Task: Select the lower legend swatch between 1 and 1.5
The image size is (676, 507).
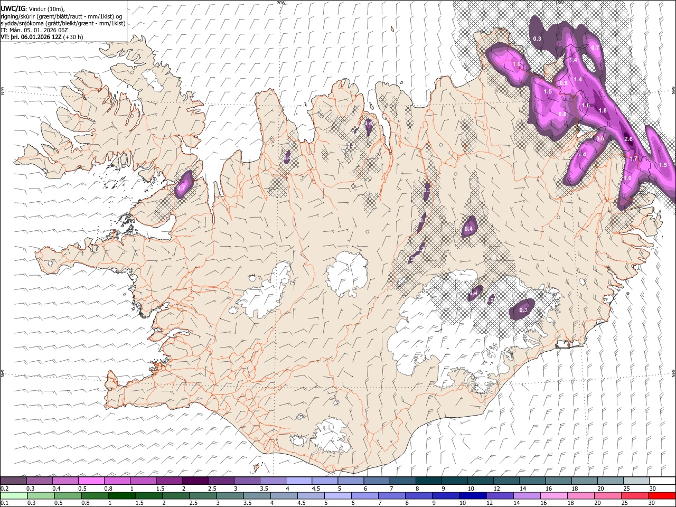Action: 121,495
